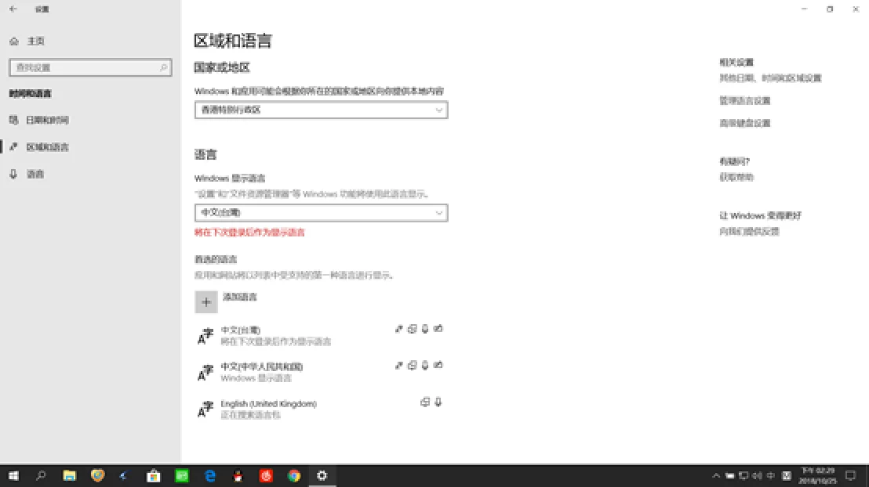Click microphone icon on English (United Kingdom) row

pos(438,402)
